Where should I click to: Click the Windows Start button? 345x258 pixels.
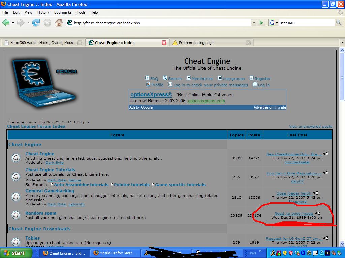14,253
